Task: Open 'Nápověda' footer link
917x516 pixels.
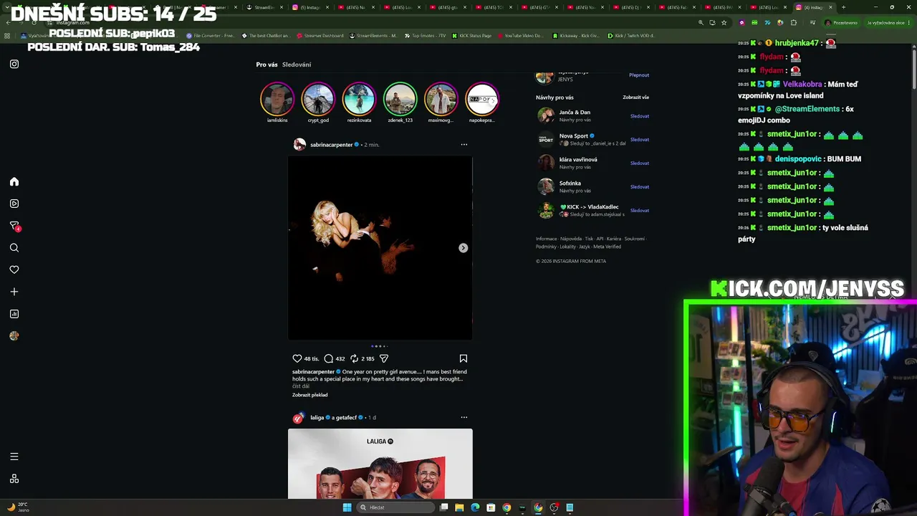Action: (x=571, y=239)
